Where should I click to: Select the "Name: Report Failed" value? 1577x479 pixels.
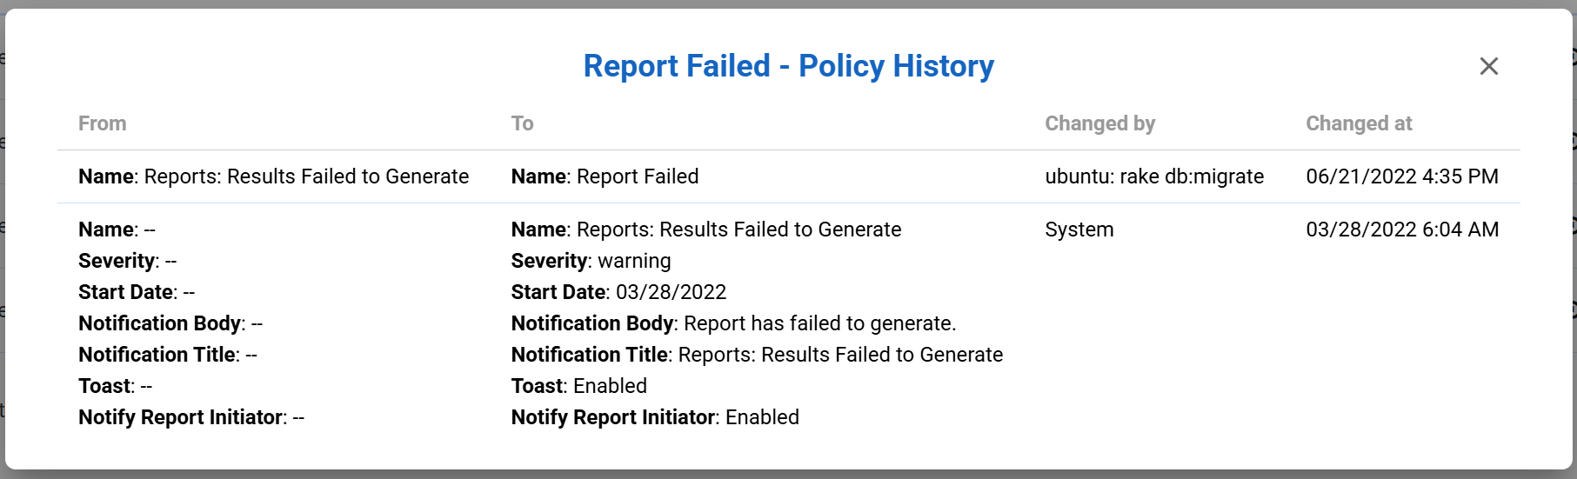click(x=605, y=176)
